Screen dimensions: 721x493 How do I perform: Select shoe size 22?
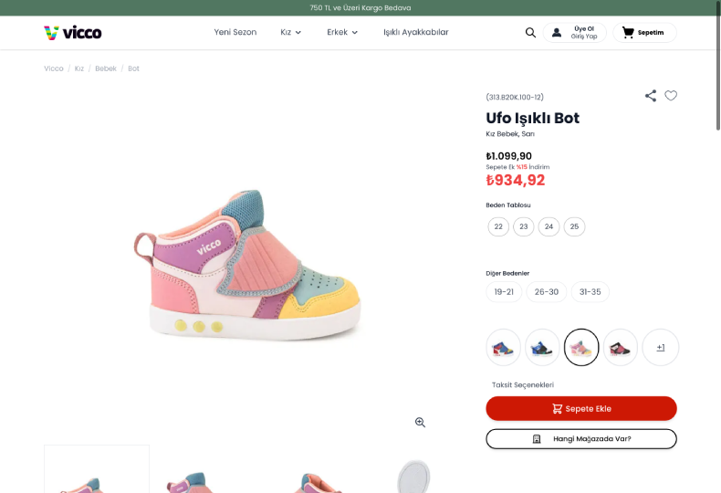498,226
